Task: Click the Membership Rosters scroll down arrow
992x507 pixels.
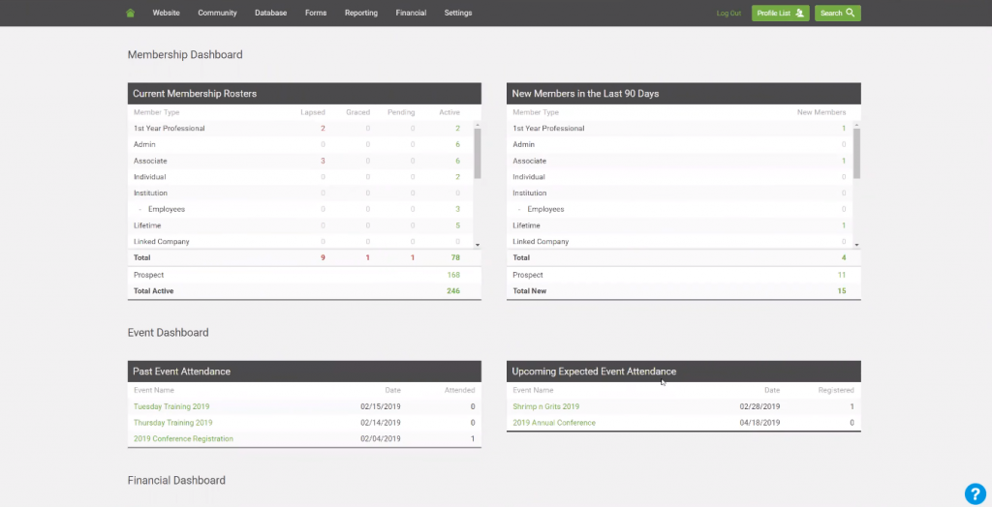Action: click(x=478, y=245)
